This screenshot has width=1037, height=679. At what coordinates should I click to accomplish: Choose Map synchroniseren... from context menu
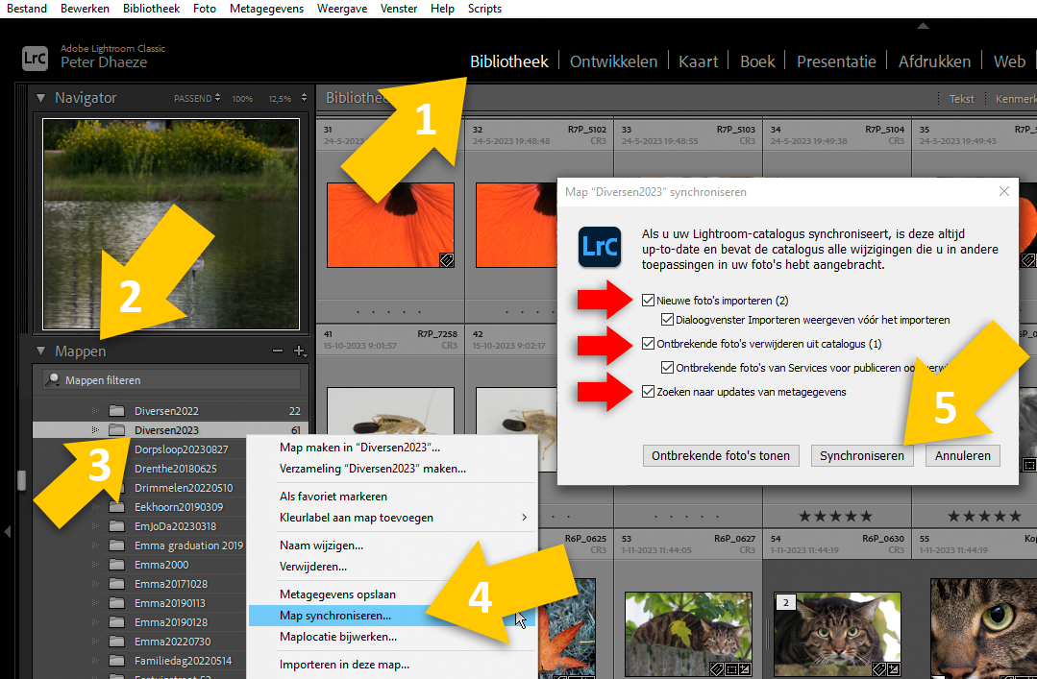pos(335,616)
